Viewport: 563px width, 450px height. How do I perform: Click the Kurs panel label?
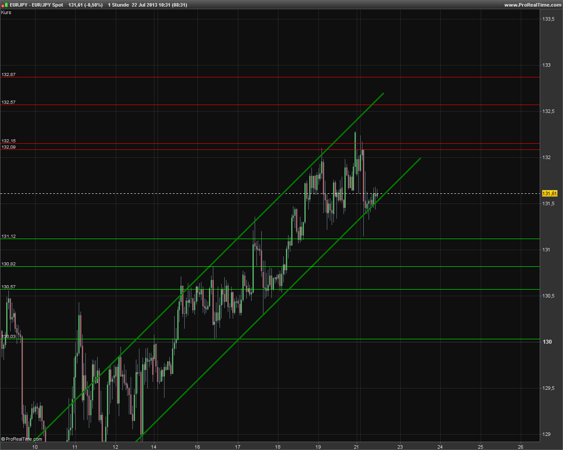pos(6,12)
